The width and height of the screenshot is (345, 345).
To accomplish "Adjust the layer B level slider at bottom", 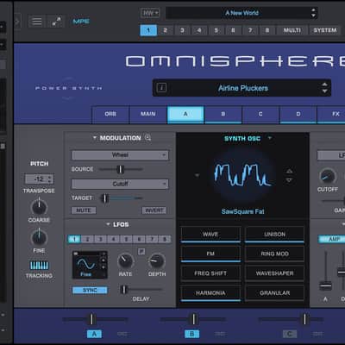I will tap(193, 319).
